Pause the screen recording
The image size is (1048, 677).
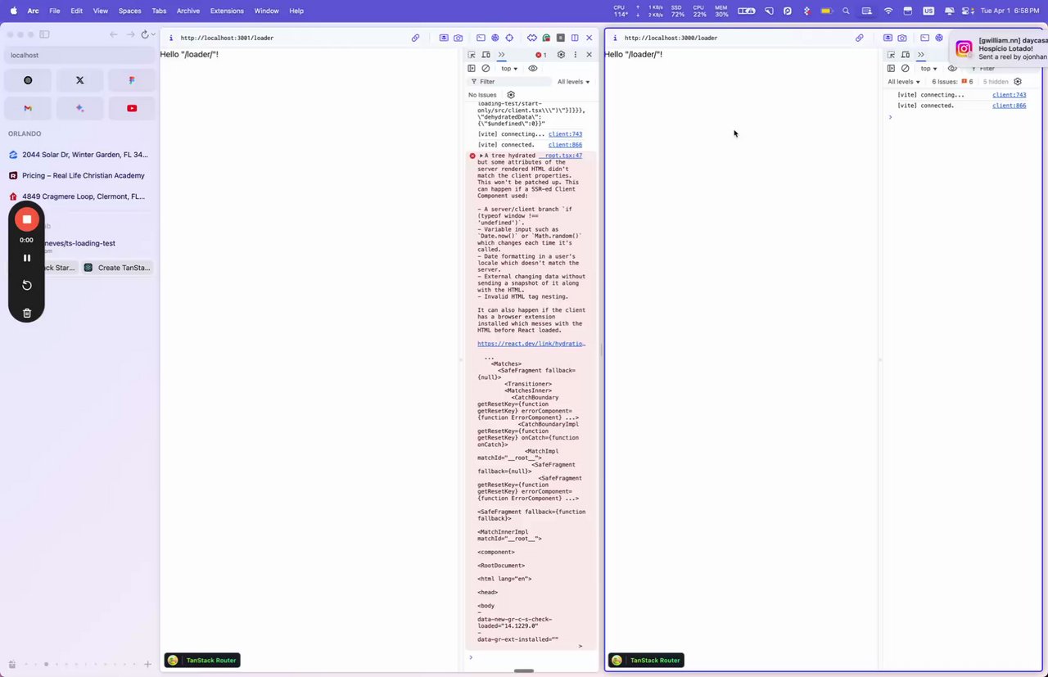[27, 258]
